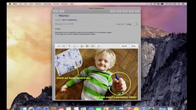Open iTunes from the Dock
Screen dimensions: 196x110
pyautogui.click(x=129, y=109)
